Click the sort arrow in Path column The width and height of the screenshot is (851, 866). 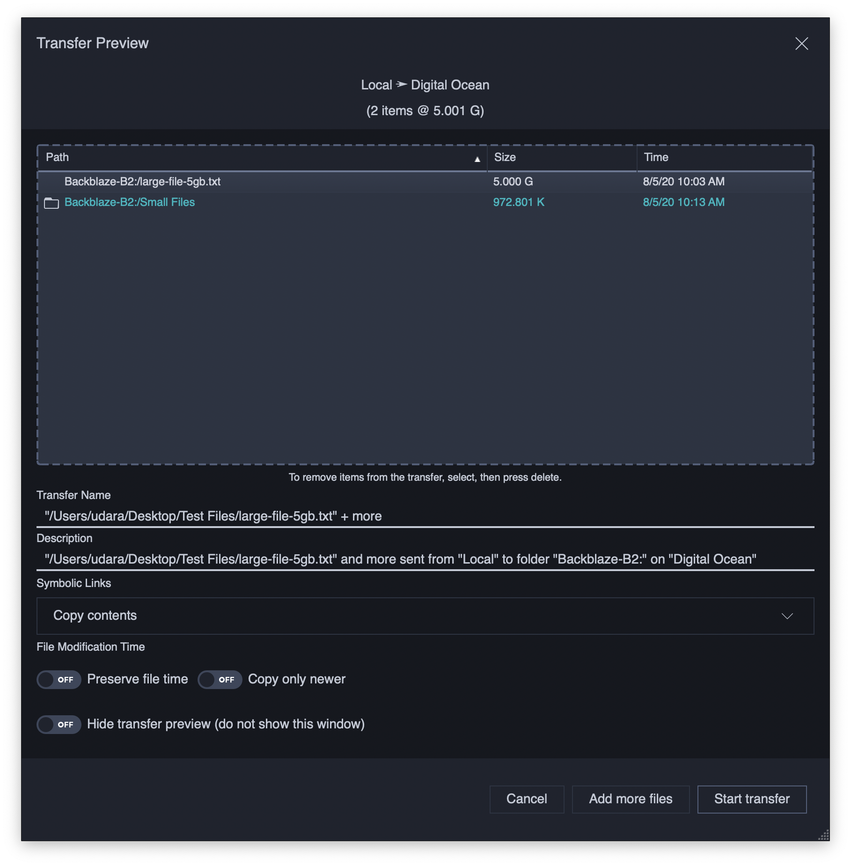click(477, 159)
